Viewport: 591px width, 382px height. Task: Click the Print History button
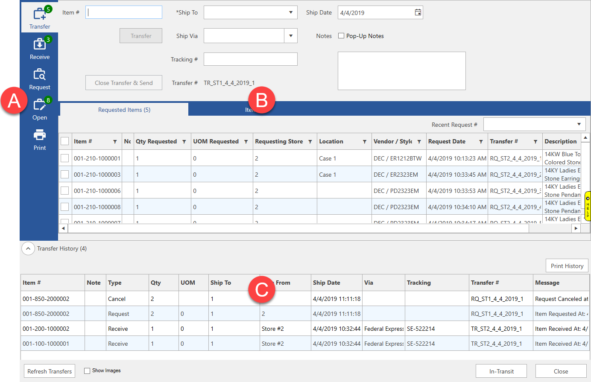point(567,266)
